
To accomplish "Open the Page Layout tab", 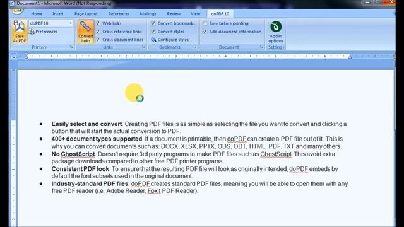I will click(86, 14).
